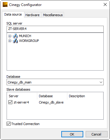Open the Miscellaneous tab
The width and height of the screenshot is (110, 140).
pos(53,15)
